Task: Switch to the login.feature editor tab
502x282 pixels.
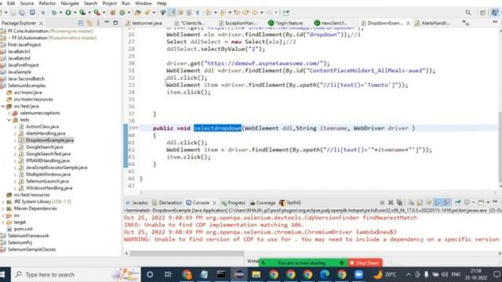Action: (x=286, y=23)
